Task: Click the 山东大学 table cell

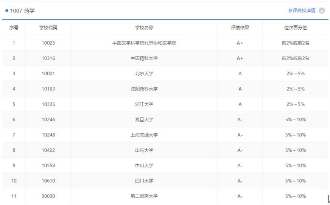Action: pos(144,150)
